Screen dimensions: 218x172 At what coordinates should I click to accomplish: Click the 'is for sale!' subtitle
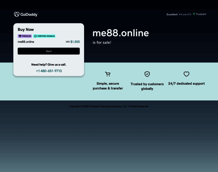(x=102, y=42)
